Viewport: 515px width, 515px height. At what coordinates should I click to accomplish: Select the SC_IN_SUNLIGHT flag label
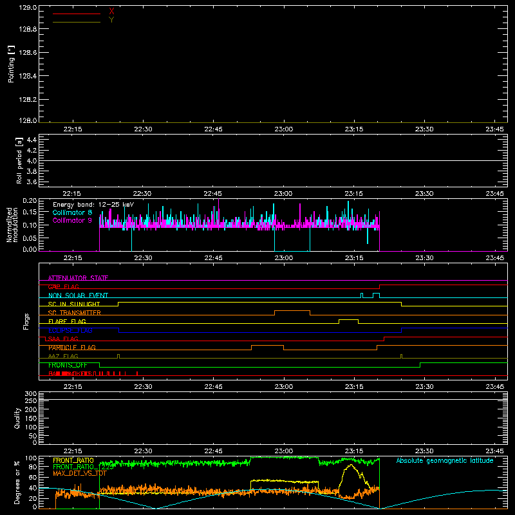pos(74,304)
